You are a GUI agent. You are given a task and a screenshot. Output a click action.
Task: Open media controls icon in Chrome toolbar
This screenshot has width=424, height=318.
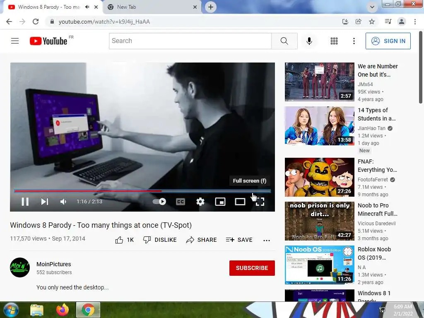click(x=388, y=22)
